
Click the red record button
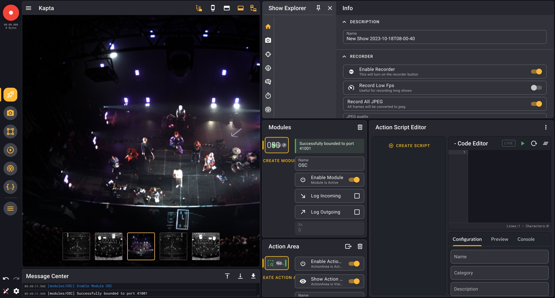coord(11,13)
